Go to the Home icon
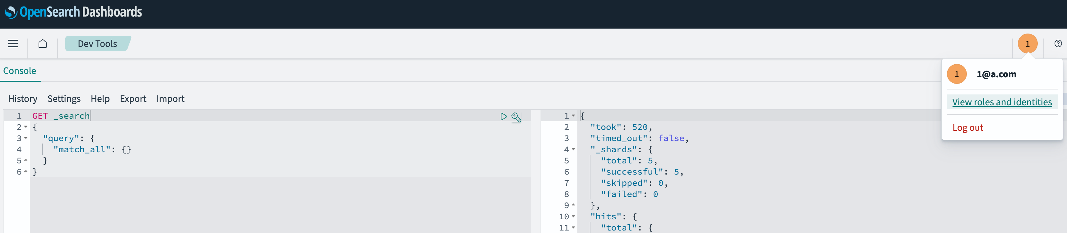The width and height of the screenshot is (1067, 233). click(x=43, y=43)
